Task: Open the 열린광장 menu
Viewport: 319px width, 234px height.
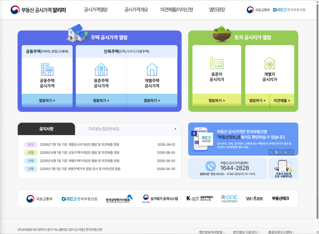Action: pos(217,10)
